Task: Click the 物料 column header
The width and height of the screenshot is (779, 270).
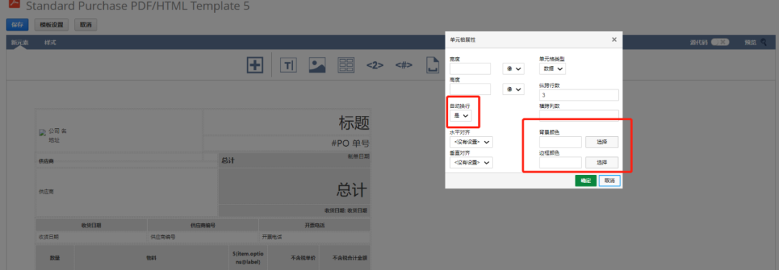Action: pos(150,258)
